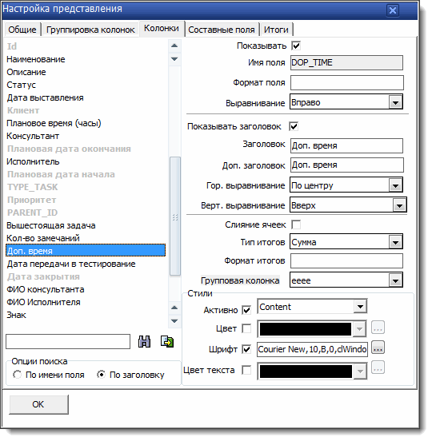432x441 pixels.
Task: Click the ellipsis button next to Цвет
Action: point(378,328)
